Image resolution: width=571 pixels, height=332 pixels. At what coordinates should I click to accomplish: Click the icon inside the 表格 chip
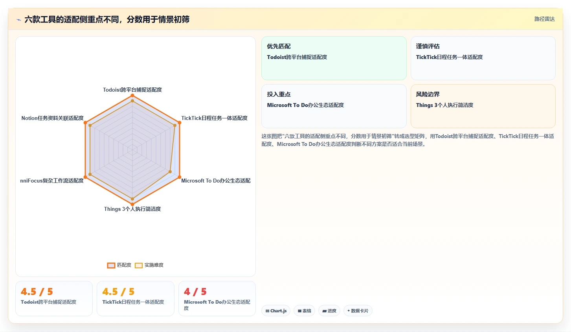pyautogui.click(x=299, y=311)
